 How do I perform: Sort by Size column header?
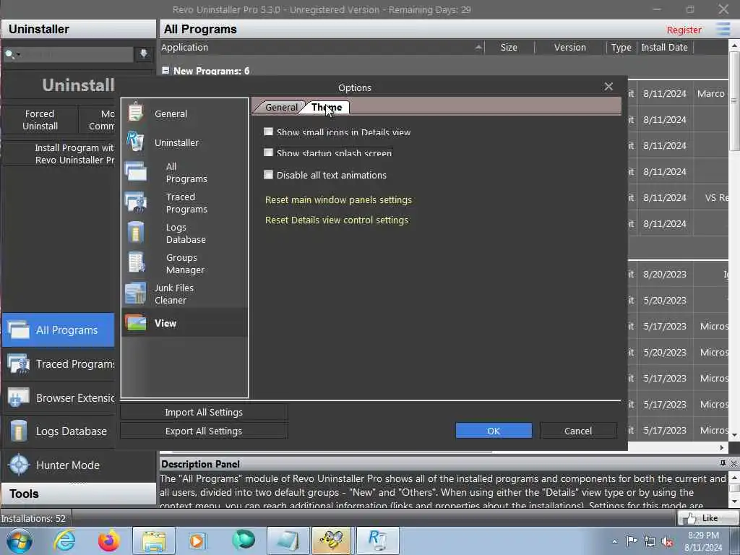[509, 47]
